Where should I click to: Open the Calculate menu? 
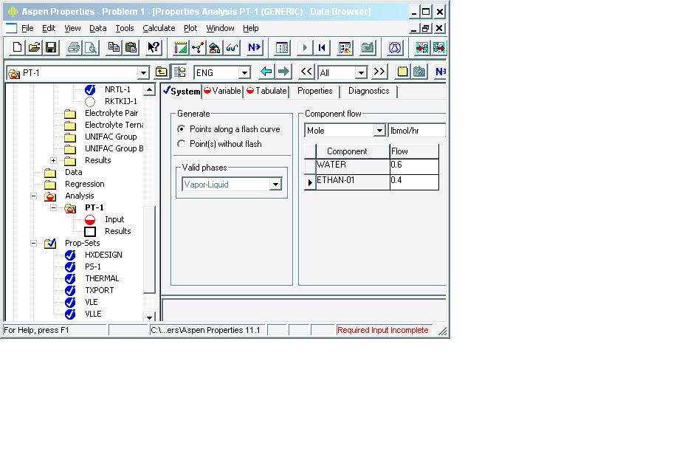(x=159, y=28)
